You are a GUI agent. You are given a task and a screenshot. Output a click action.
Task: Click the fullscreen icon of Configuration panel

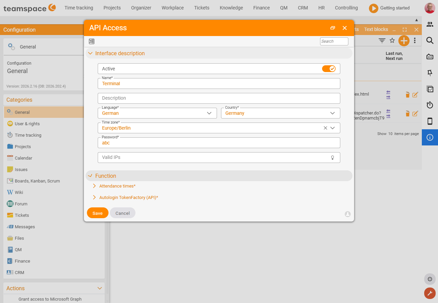[x=405, y=30]
